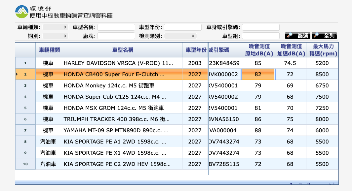Click noise value 88 in Yamaha row
352x191 pixels.
click(x=258, y=130)
